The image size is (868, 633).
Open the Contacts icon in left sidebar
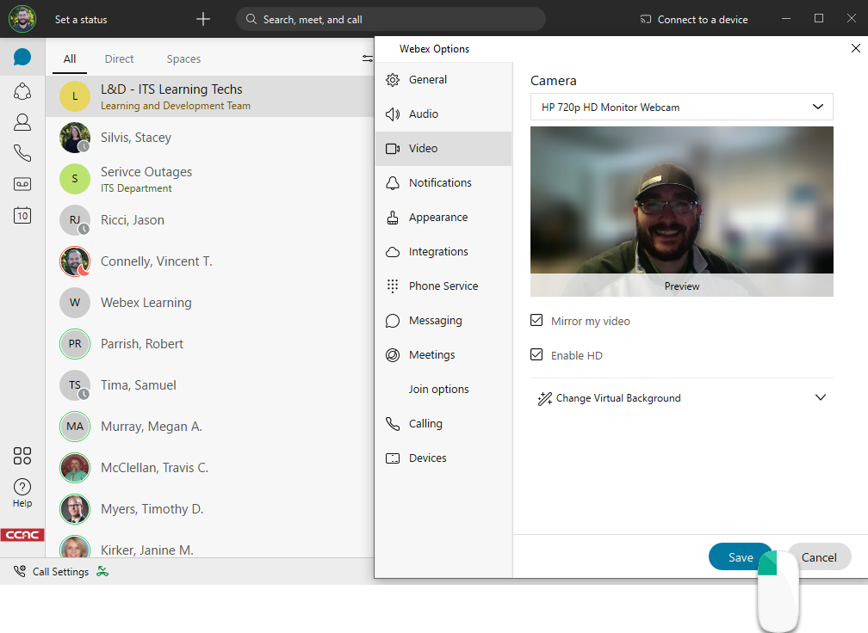(22, 122)
